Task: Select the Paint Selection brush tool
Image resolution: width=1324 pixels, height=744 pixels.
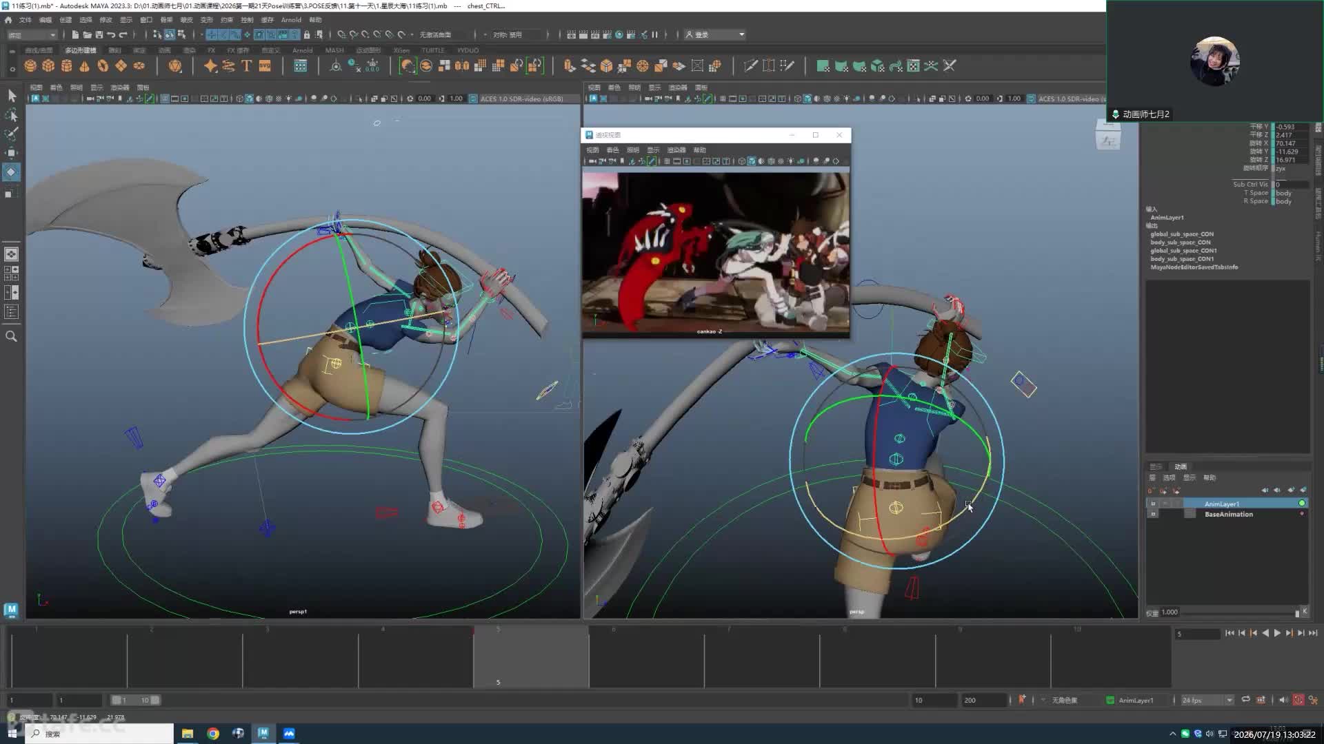Action: click(x=12, y=133)
